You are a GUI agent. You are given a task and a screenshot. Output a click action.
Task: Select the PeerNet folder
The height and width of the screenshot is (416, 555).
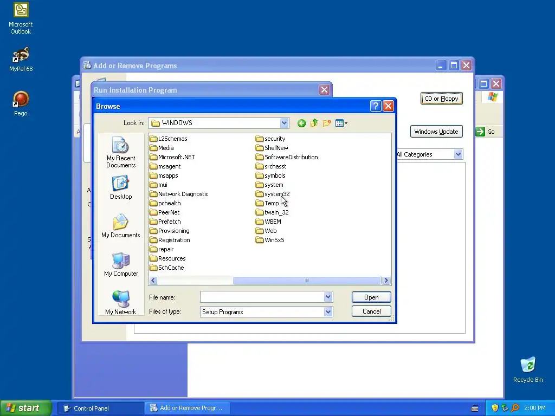point(164,212)
